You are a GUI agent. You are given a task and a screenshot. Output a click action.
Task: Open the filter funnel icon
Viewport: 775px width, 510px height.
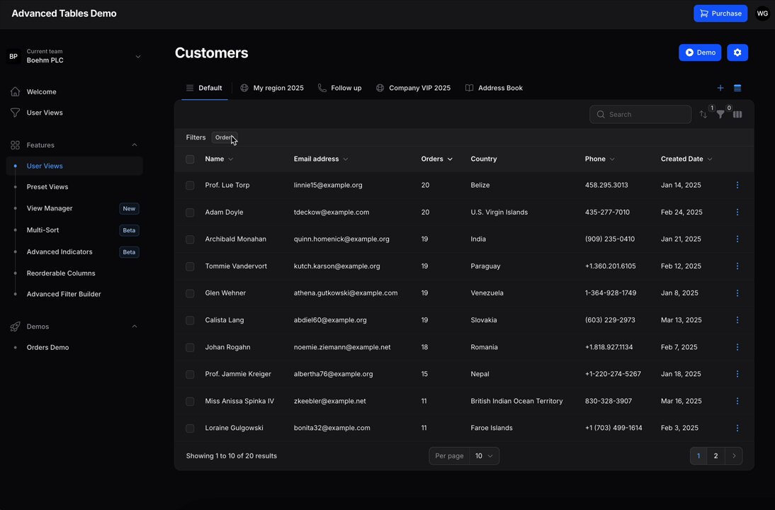(720, 114)
